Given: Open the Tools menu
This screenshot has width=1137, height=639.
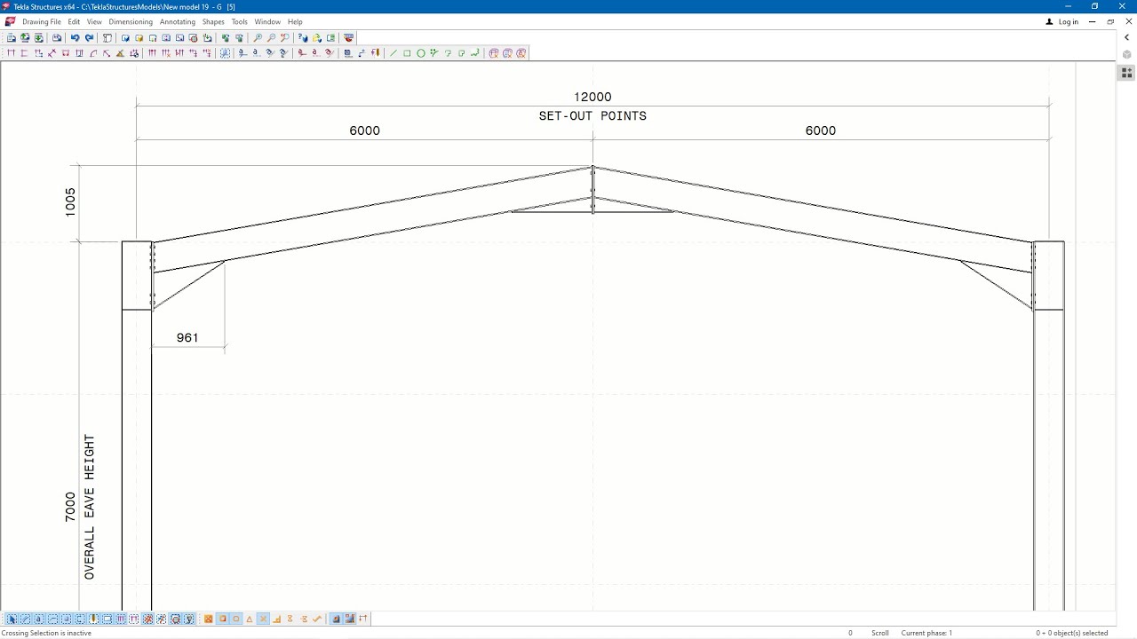Looking at the screenshot, I should coord(240,21).
